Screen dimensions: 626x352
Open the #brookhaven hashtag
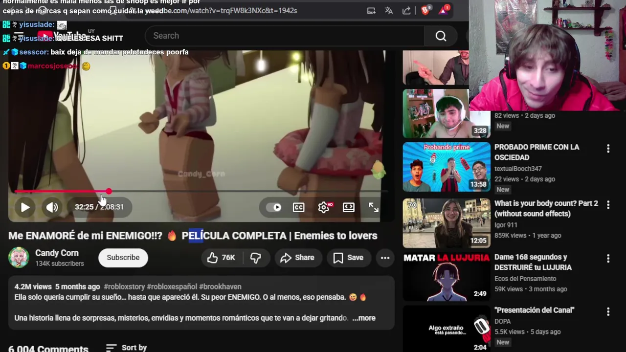(220, 287)
